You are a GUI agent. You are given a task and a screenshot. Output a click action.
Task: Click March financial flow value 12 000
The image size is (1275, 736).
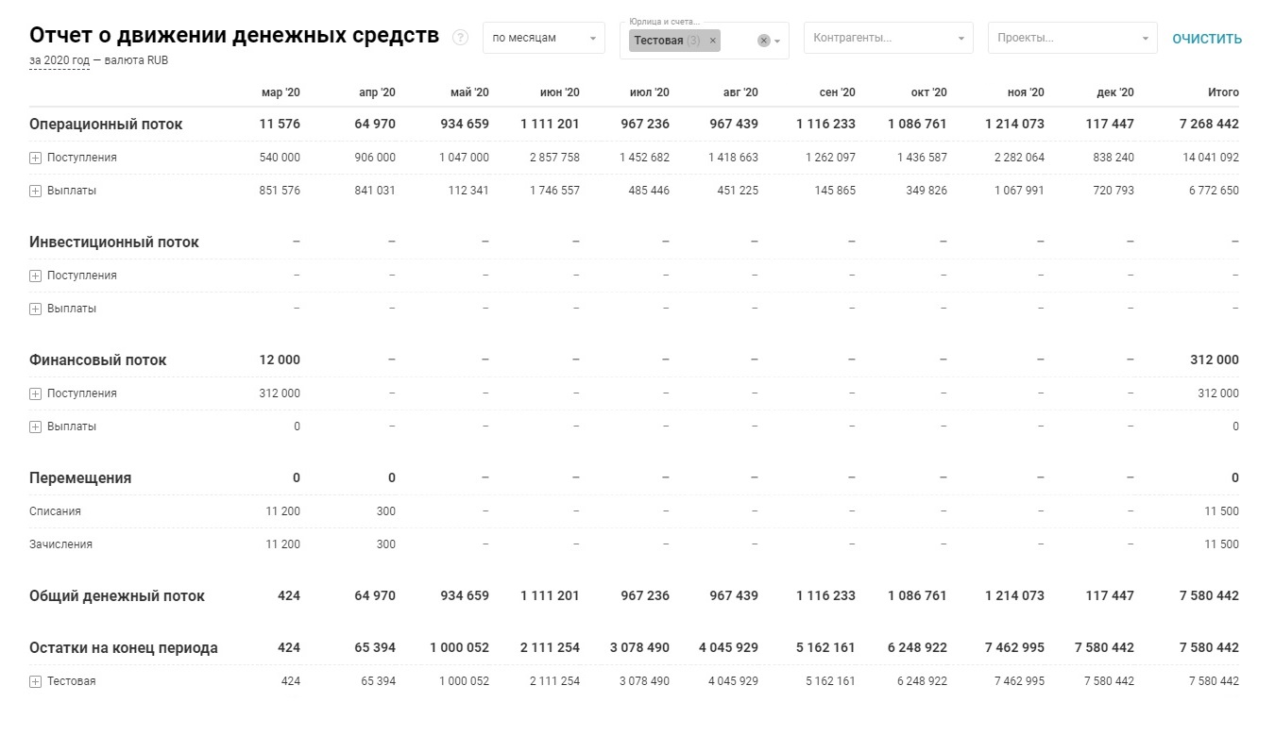click(280, 360)
